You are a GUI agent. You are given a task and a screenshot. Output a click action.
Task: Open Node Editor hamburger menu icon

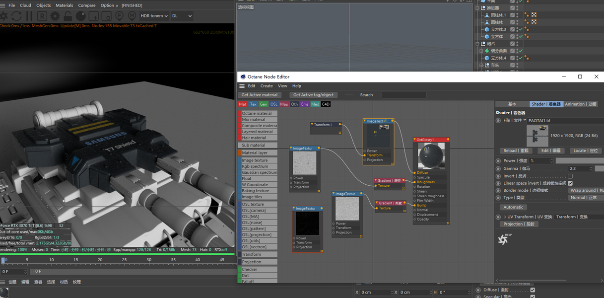pos(242,86)
